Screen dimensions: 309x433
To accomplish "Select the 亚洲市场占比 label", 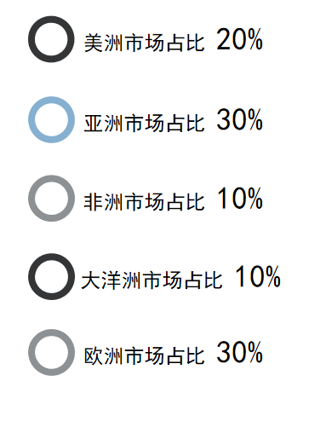I will point(144,123).
